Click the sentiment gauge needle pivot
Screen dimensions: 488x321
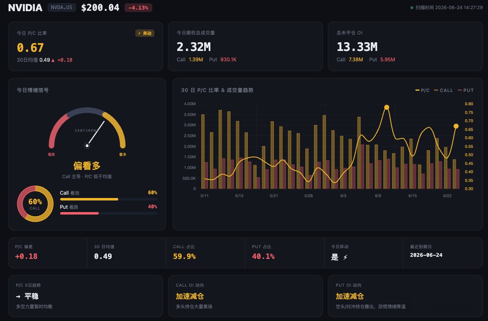click(87, 145)
